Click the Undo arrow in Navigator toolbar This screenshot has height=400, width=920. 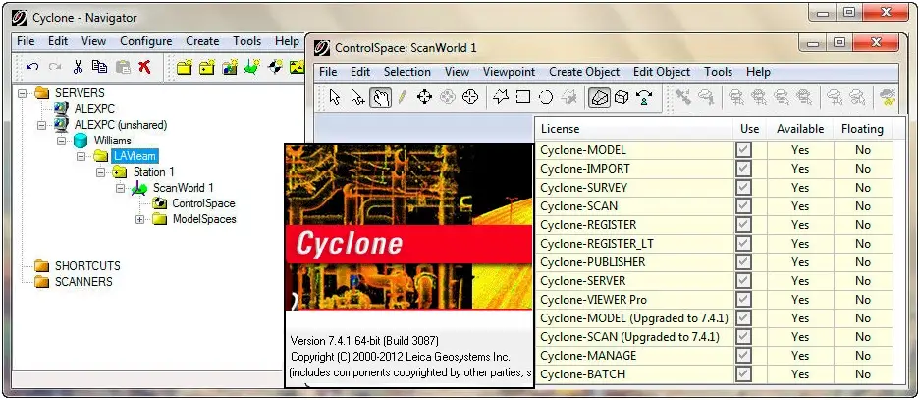pyautogui.click(x=32, y=67)
